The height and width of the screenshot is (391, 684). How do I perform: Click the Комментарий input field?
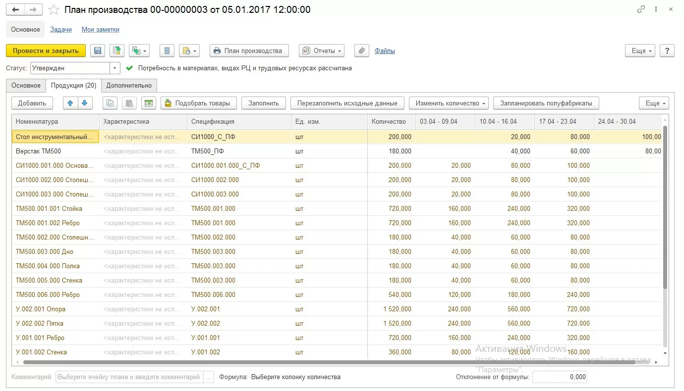tap(130, 377)
